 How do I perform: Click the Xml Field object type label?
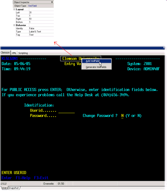pos(32,6)
